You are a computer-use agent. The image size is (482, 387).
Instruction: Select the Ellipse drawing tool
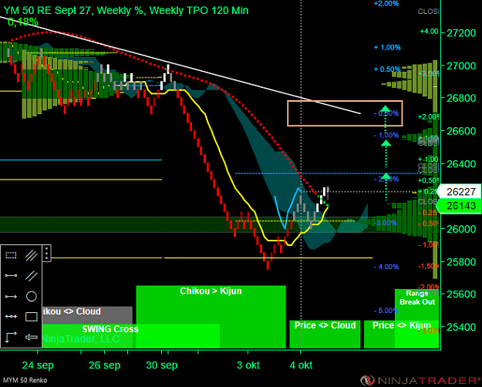point(32,296)
